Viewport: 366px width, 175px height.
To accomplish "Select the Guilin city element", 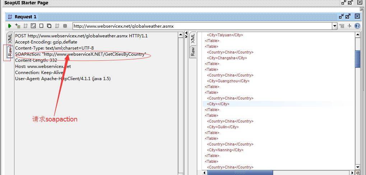I will [223, 127].
